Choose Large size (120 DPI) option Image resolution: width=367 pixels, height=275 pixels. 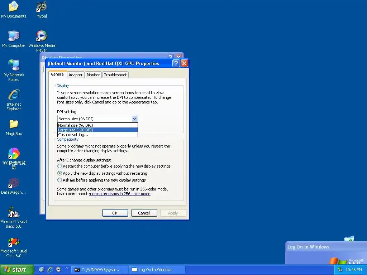pyautogui.click(x=97, y=130)
